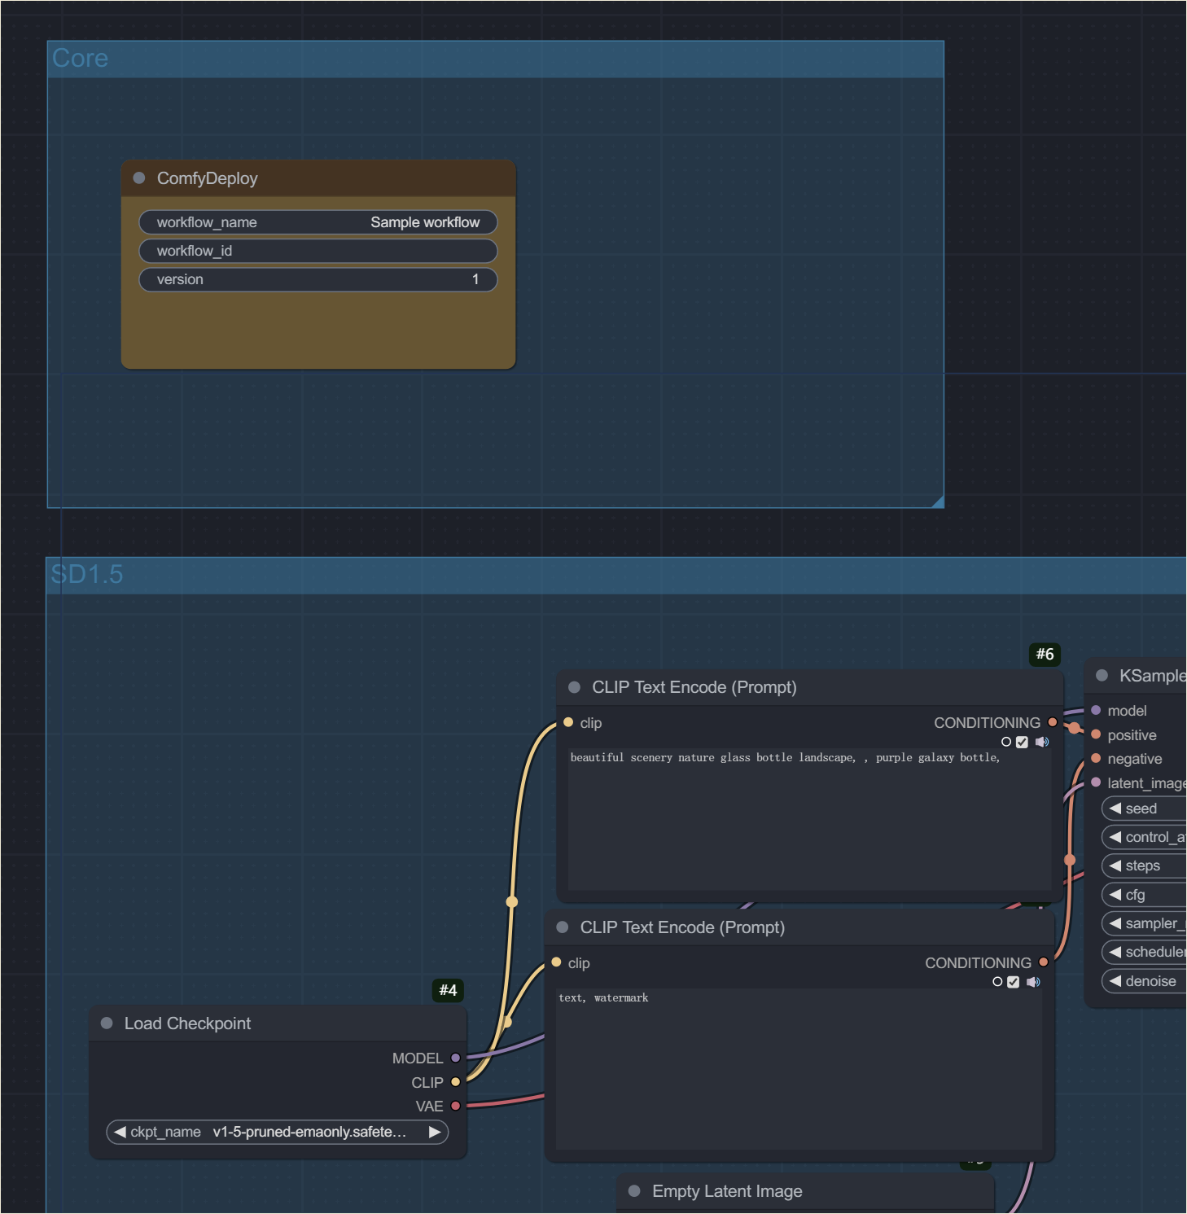Click the empty workflow_id field
Screen dimensions: 1187x1214
318,251
